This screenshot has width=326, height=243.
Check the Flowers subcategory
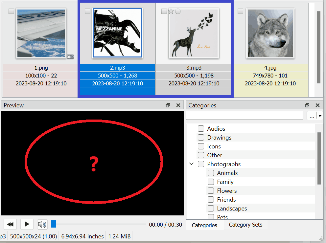[211, 191]
